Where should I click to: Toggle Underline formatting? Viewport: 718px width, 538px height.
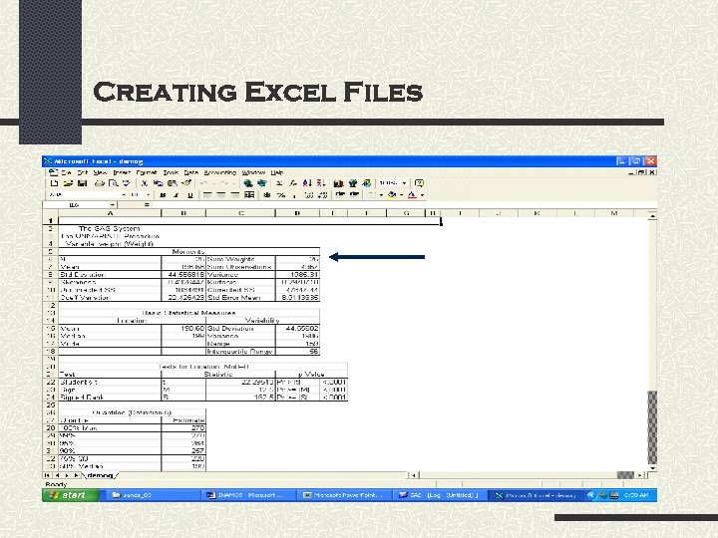pos(190,195)
